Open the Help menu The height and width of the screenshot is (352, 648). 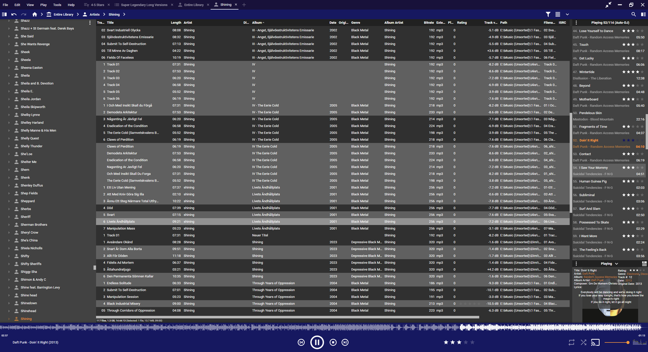(71, 5)
